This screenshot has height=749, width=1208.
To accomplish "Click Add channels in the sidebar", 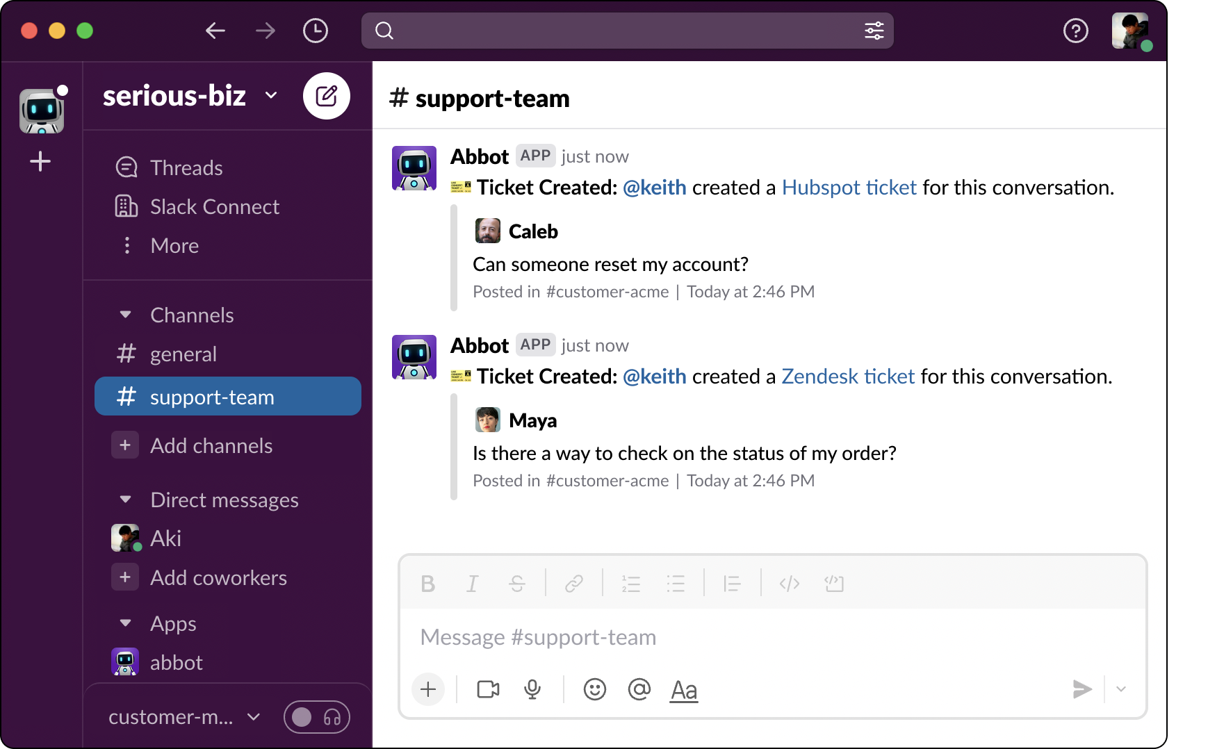I will [x=211, y=445].
